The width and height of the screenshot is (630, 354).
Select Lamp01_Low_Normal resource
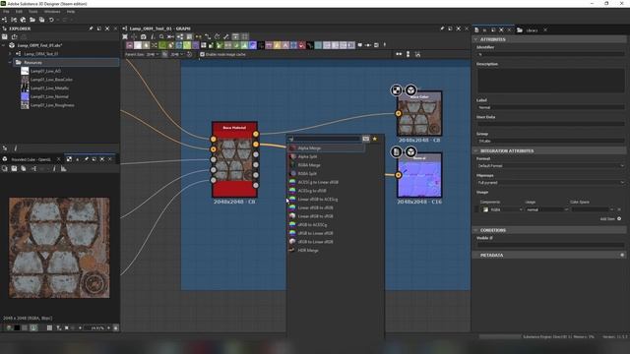pos(49,96)
